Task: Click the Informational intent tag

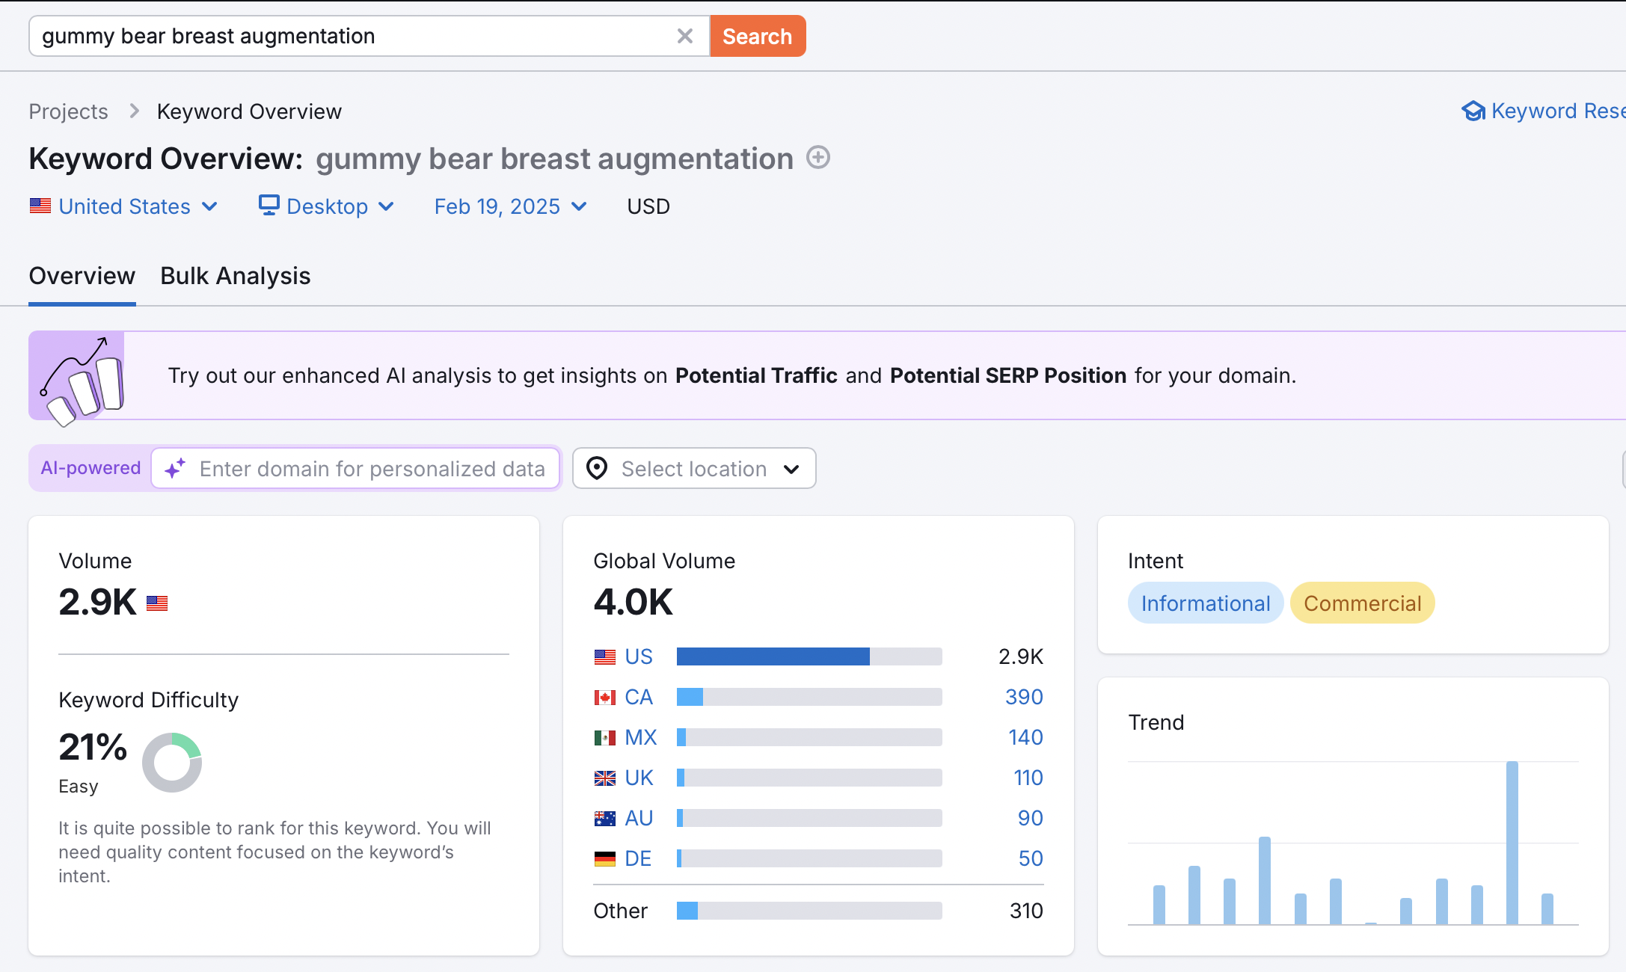Action: click(x=1205, y=603)
